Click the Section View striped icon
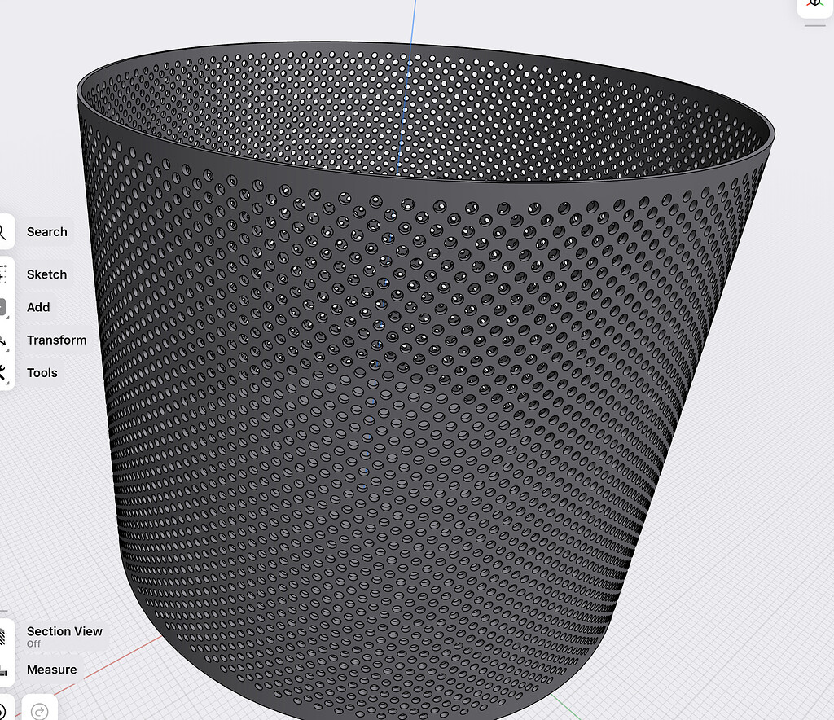 click(x=3, y=638)
